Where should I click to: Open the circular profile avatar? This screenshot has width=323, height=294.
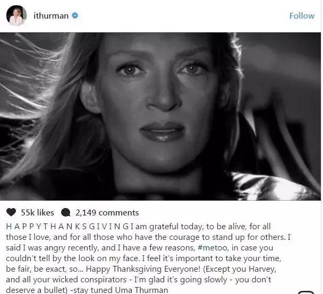click(x=16, y=15)
